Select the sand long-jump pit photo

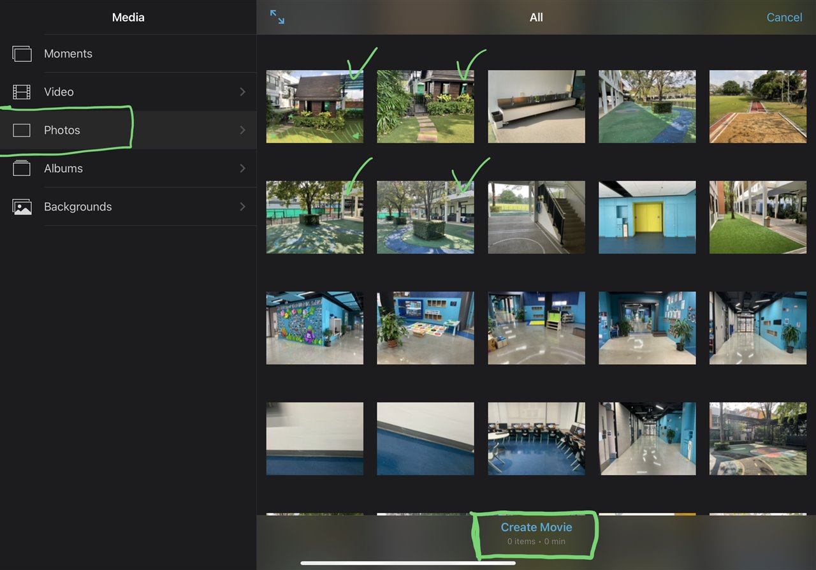tap(758, 106)
